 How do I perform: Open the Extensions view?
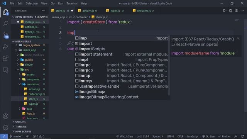point(5,58)
